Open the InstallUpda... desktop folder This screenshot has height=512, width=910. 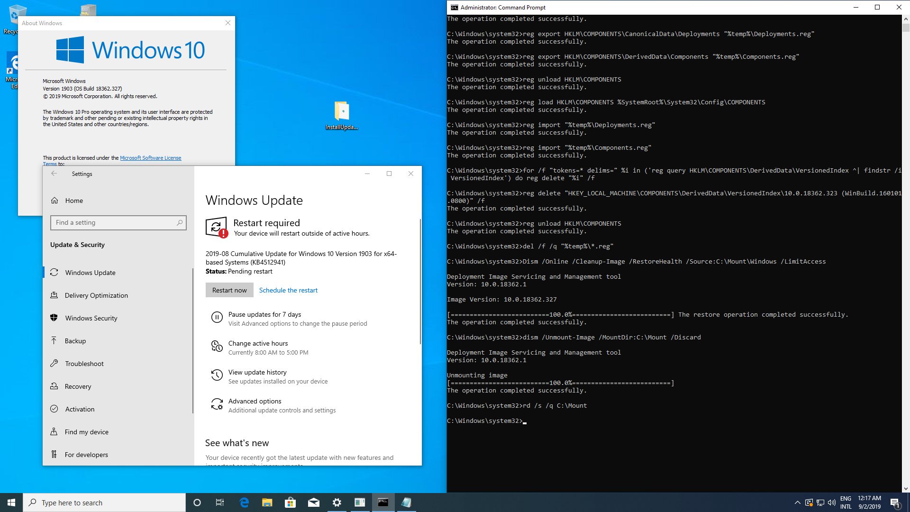click(342, 115)
